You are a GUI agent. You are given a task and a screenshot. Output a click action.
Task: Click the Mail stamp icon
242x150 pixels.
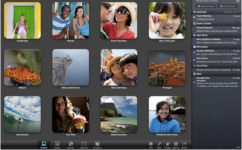click(194, 74)
